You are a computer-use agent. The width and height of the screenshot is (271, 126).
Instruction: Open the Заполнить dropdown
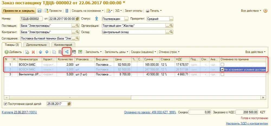93,52
